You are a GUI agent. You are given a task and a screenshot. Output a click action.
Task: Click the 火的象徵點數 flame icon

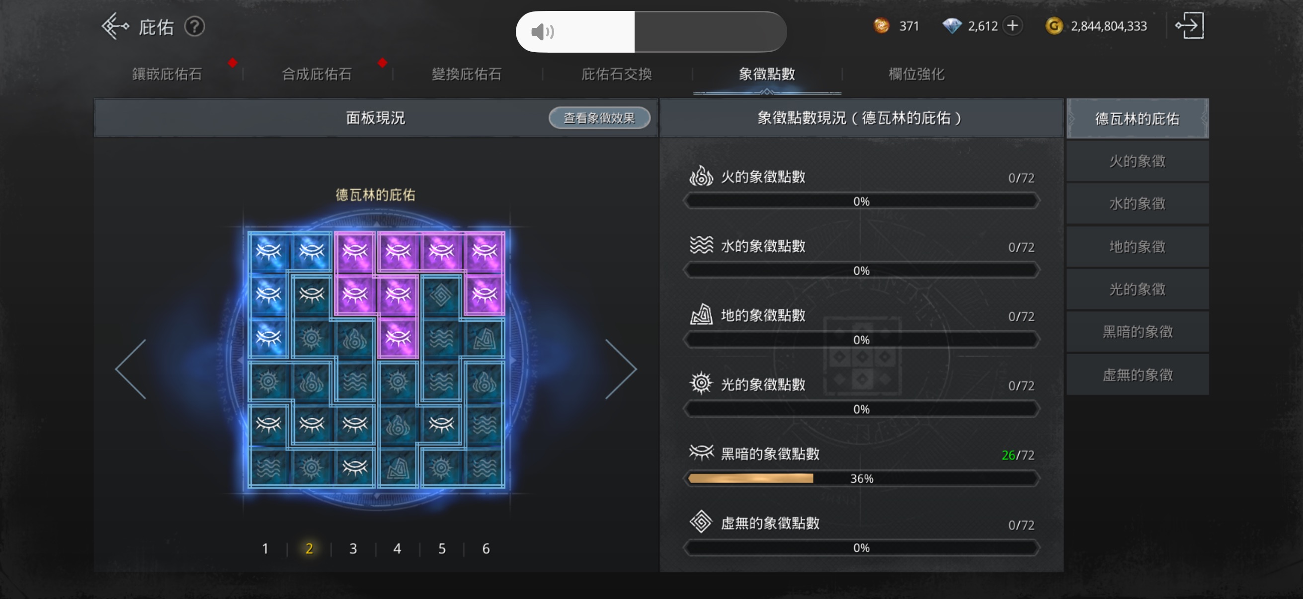pos(701,176)
